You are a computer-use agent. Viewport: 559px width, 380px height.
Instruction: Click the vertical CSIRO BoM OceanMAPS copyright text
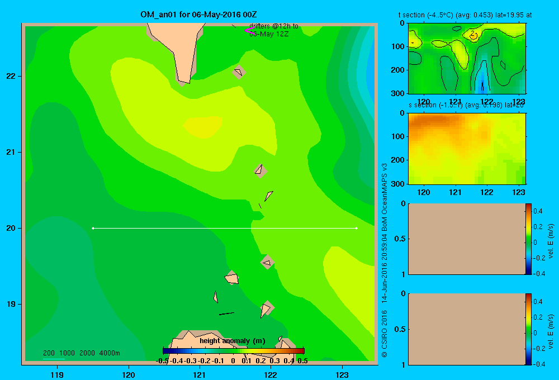385,260
